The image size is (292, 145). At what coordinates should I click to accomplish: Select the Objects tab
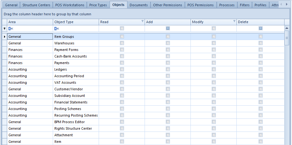pyautogui.click(x=118, y=5)
